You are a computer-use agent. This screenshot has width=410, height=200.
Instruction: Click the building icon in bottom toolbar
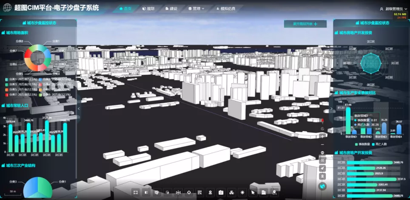click(x=264, y=193)
